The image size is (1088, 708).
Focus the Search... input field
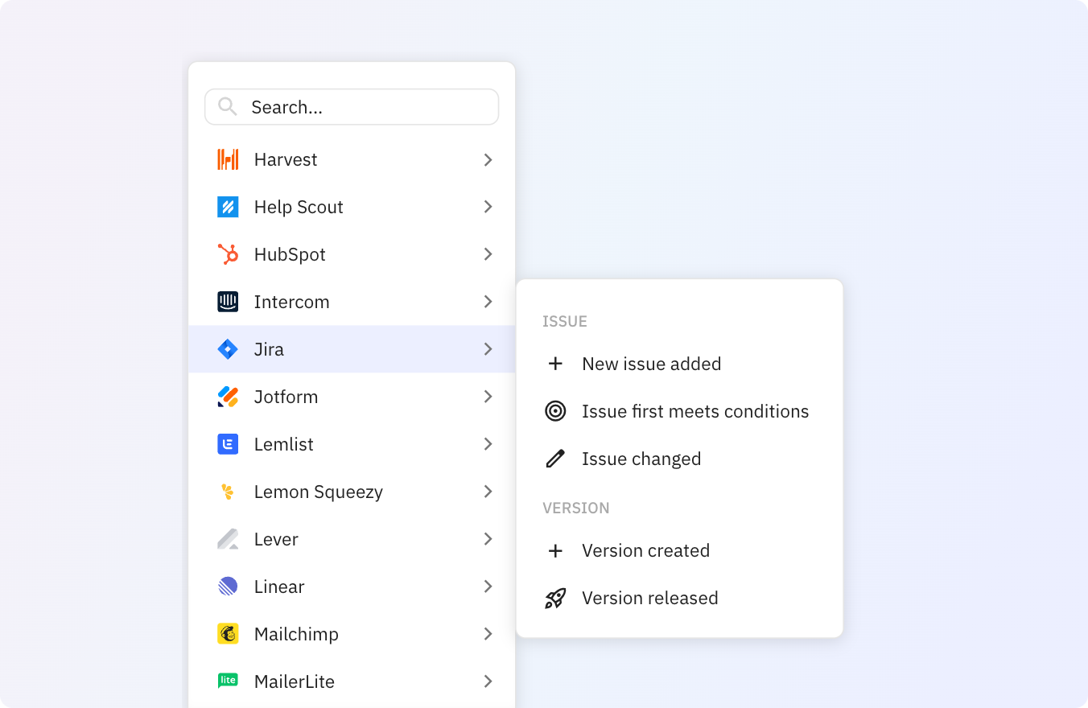352,107
